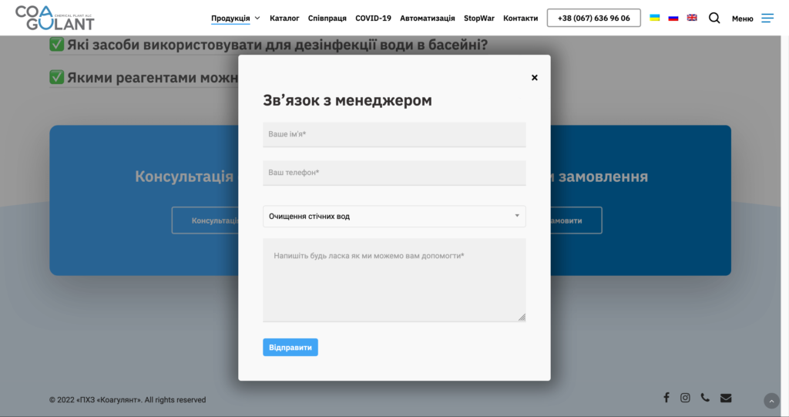Open the search magnifier icon
This screenshot has width=789, height=417.
tap(714, 18)
